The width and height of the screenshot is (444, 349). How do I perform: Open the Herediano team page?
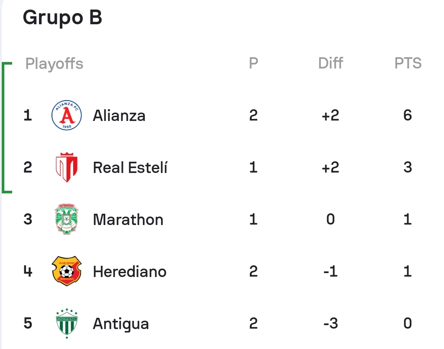130,271
